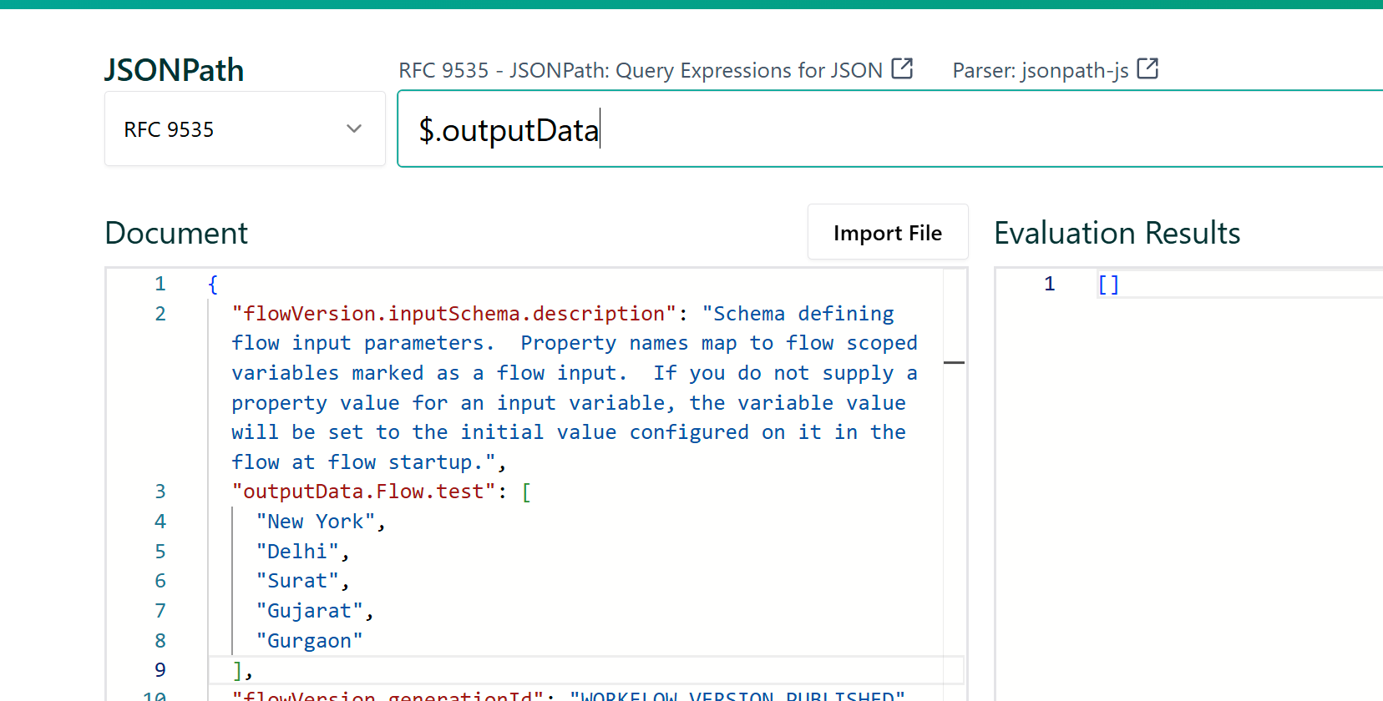1383x701 pixels.
Task: Place cursor on the "Delhi" value
Action: [x=298, y=552]
